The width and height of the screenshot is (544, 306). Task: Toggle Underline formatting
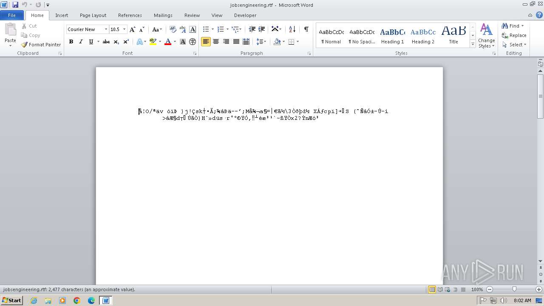coord(91,42)
